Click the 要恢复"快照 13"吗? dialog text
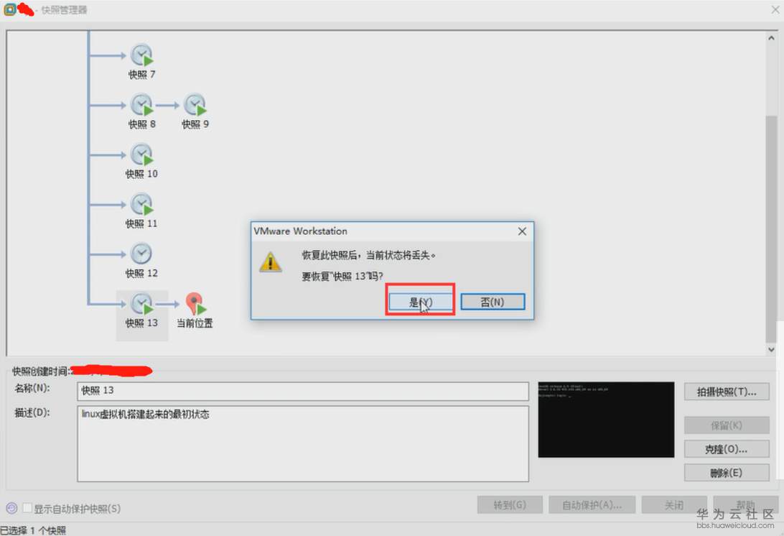 click(342, 276)
